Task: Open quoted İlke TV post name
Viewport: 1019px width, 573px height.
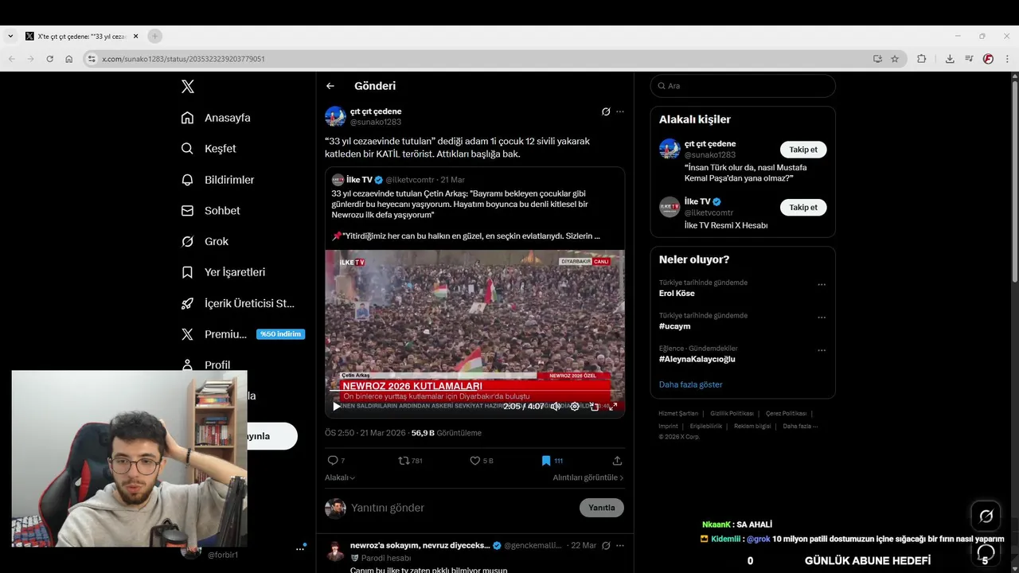Action: (x=359, y=180)
